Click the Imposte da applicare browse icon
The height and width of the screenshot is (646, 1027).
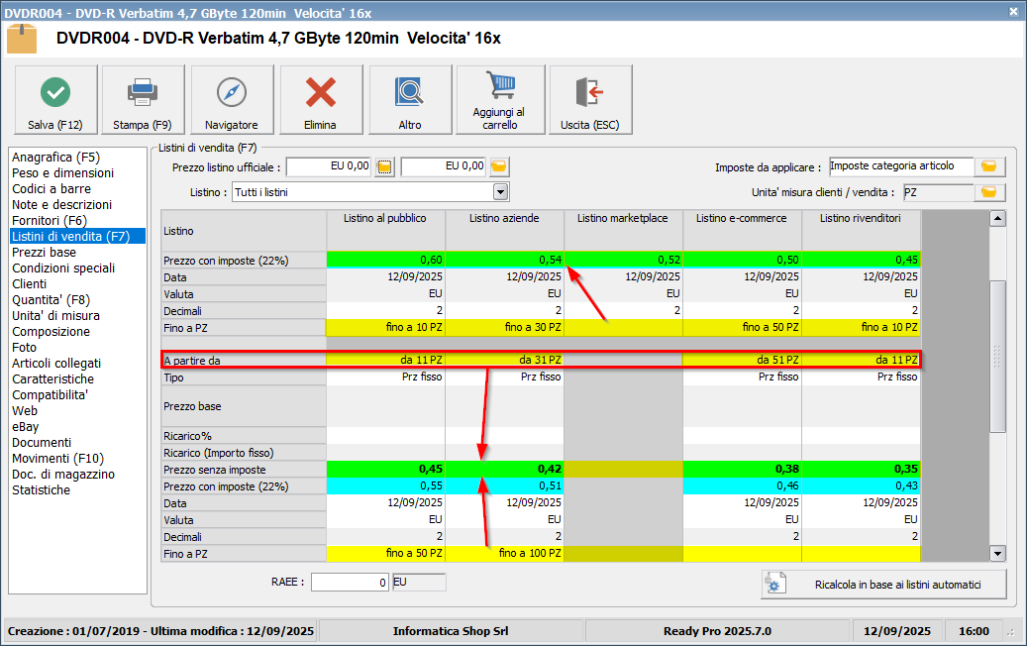tap(989, 166)
